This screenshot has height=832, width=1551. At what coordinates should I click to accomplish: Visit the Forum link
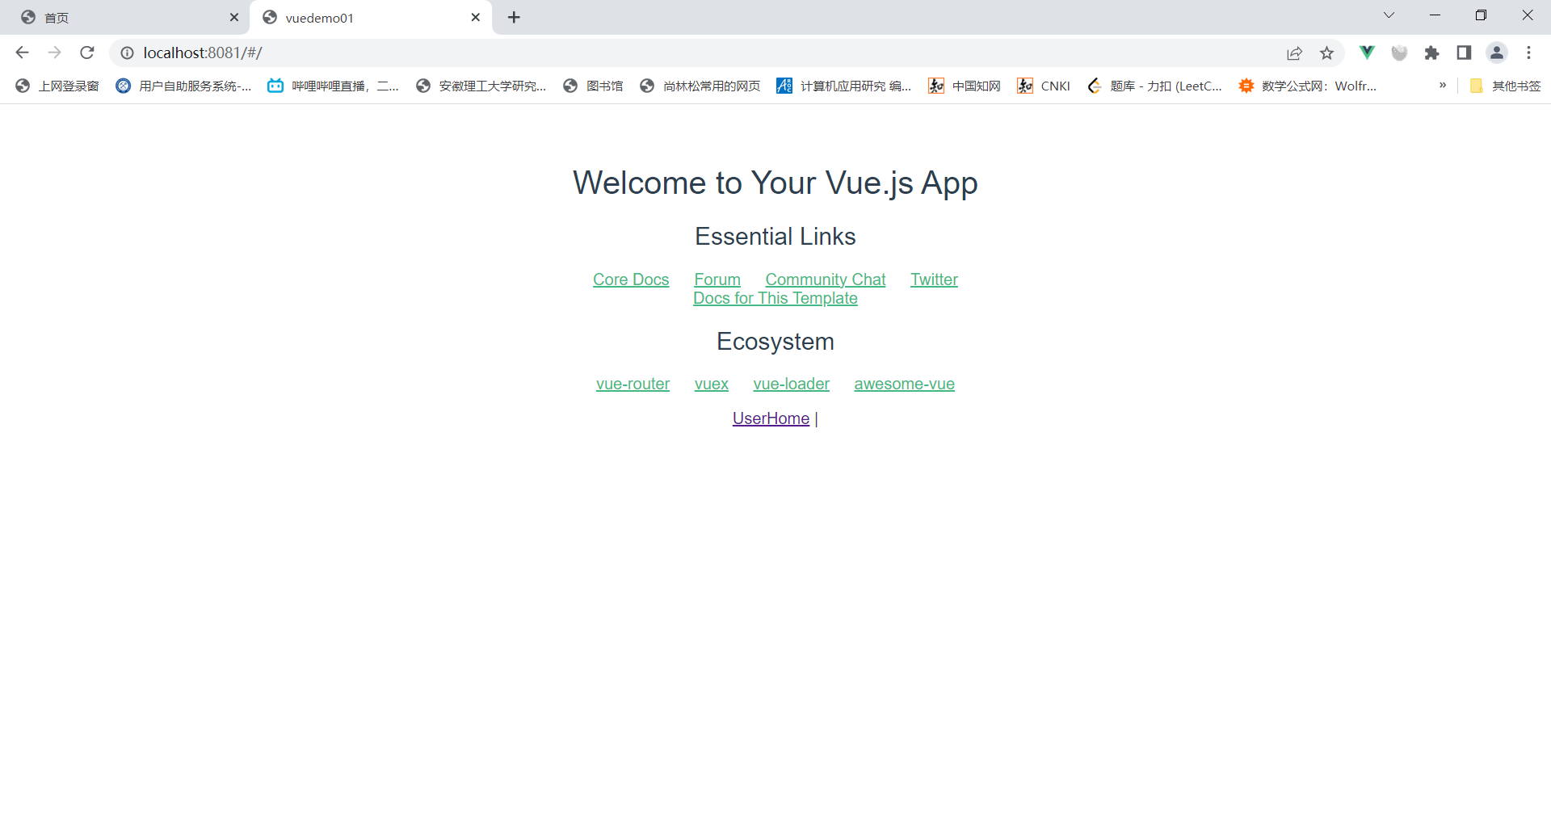point(717,279)
